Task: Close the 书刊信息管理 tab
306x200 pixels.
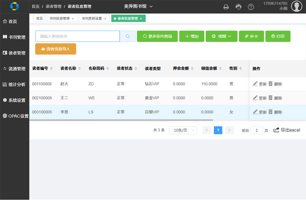Action: pyautogui.click(x=73, y=19)
